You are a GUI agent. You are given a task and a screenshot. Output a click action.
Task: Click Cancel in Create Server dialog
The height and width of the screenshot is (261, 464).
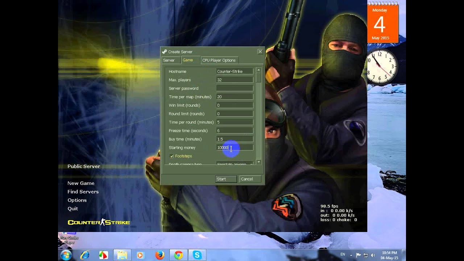tap(250, 179)
